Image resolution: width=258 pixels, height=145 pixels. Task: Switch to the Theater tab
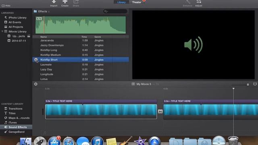(x=137, y=2)
